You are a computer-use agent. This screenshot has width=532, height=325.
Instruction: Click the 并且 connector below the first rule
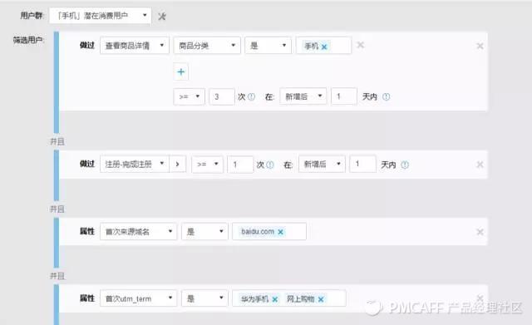[57, 141]
